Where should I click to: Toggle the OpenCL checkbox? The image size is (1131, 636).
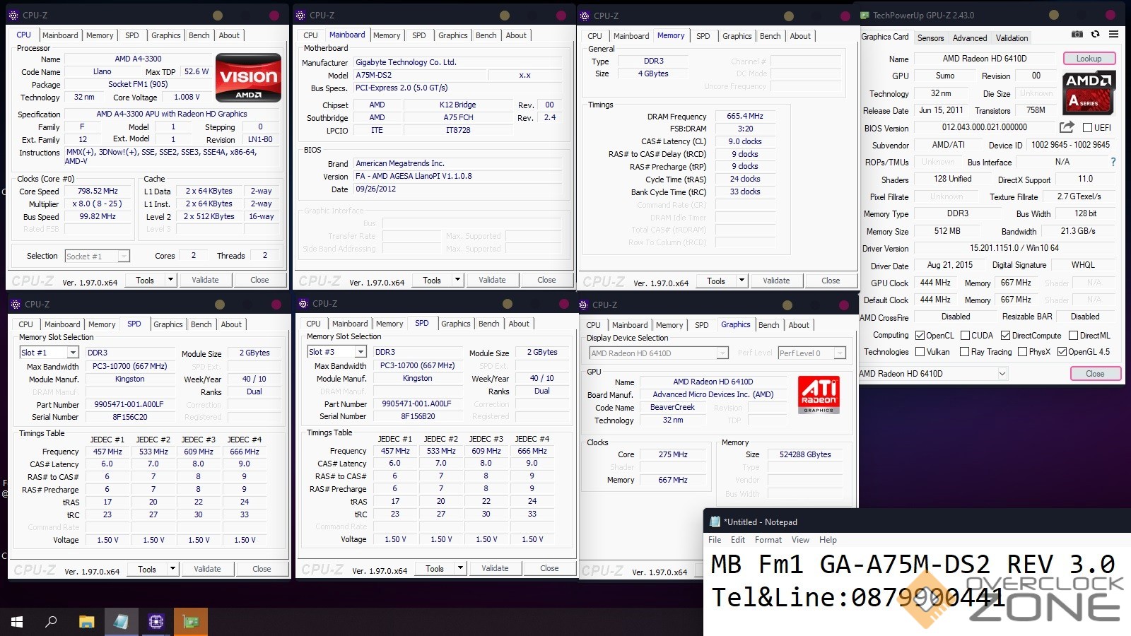(x=920, y=336)
